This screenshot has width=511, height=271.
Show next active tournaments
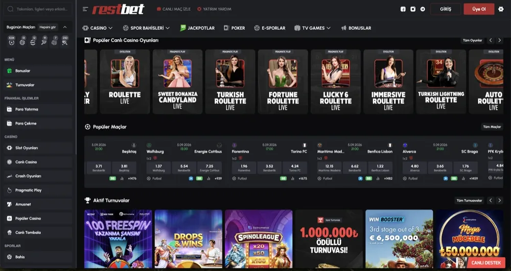click(x=500, y=201)
